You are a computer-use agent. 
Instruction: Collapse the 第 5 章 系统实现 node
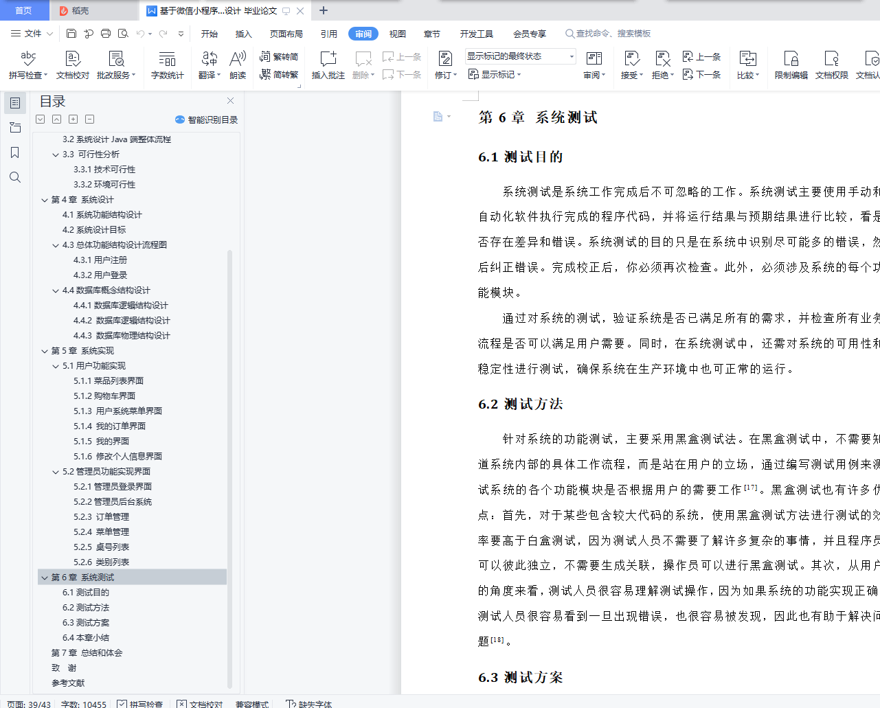45,351
